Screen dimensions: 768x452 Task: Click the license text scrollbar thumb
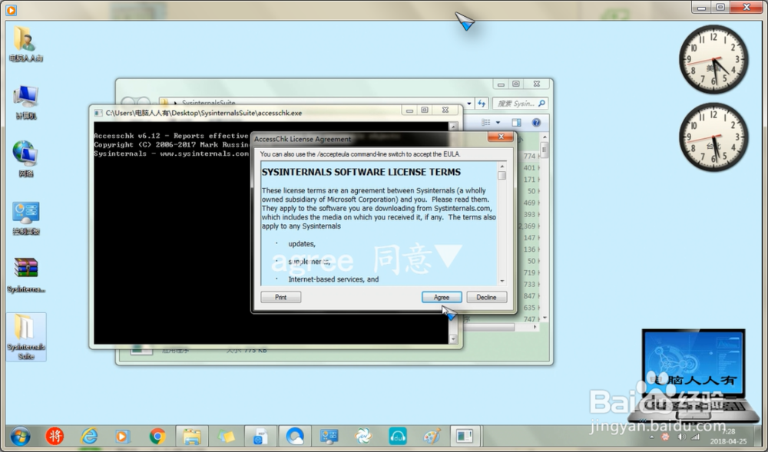502,176
